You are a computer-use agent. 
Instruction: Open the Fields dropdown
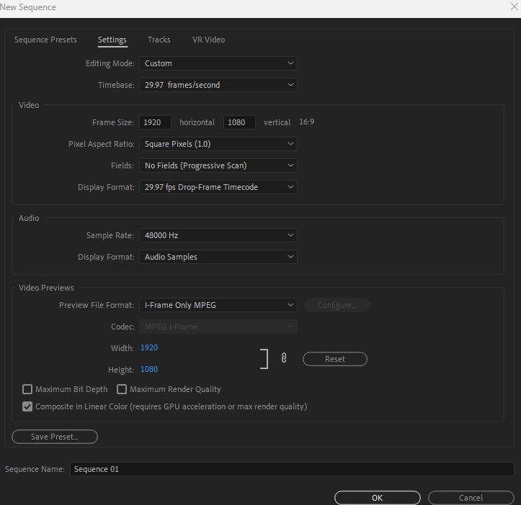[218, 165]
